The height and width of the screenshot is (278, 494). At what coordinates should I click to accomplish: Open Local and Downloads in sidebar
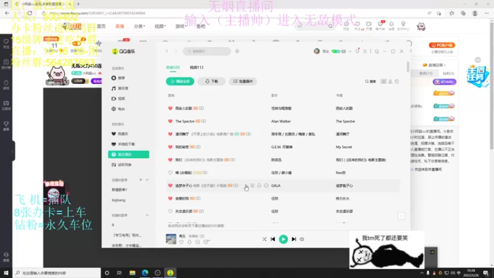123,144
